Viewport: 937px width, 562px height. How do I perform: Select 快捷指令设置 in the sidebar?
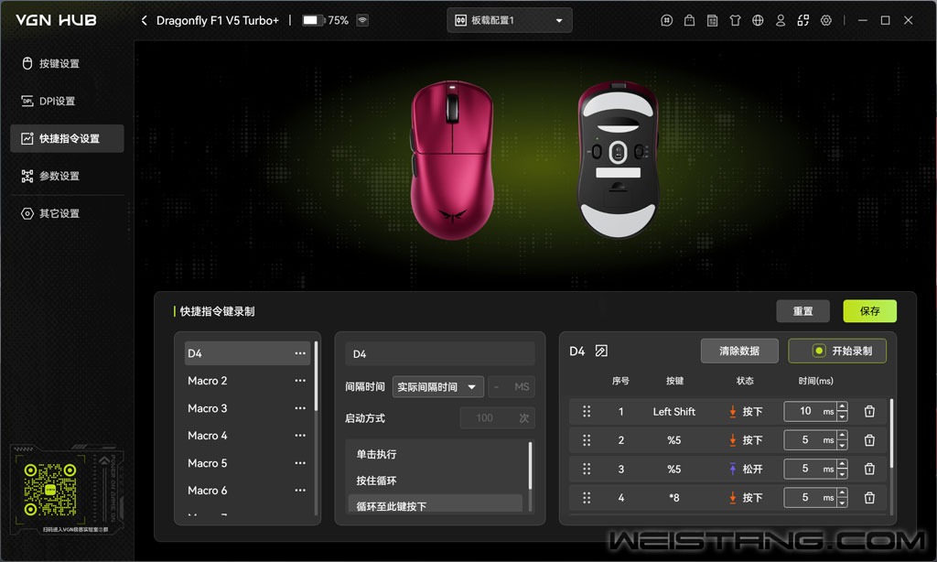(x=67, y=139)
